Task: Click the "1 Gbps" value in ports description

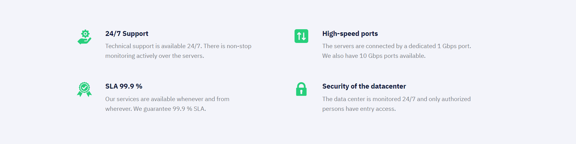Action: coord(447,46)
